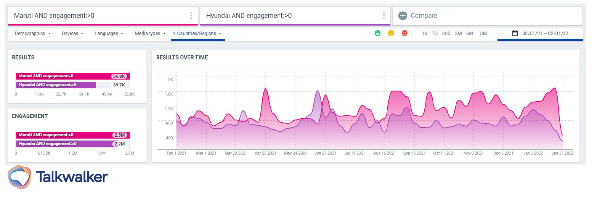Select the 13M time range
The image size is (592, 198).
[x=482, y=34]
